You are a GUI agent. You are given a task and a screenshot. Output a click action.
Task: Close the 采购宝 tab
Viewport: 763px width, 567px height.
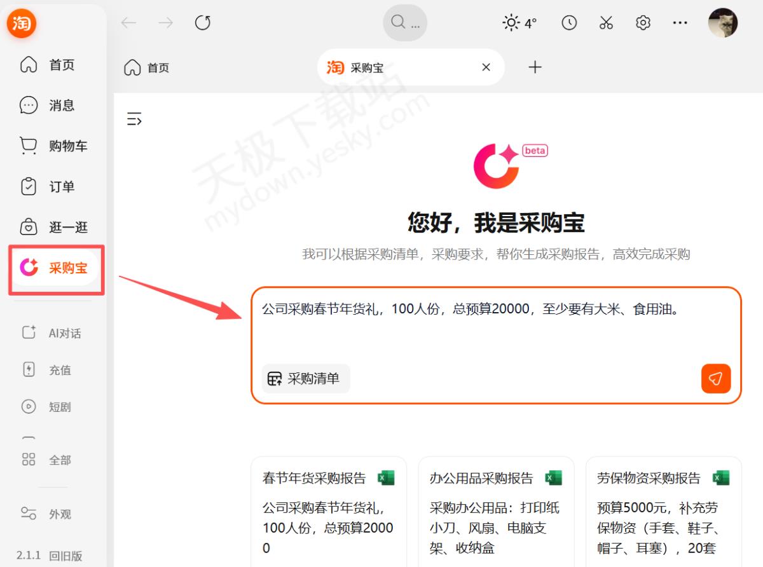[x=486, y=67]
